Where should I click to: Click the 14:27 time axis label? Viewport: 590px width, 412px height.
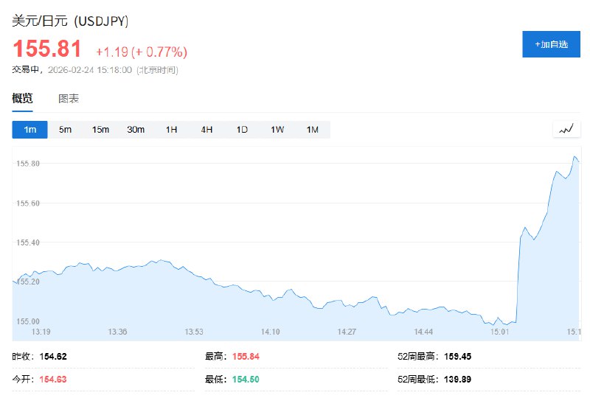coord(347,332)
